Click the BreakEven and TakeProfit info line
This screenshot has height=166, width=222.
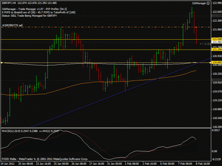[39, 12]
